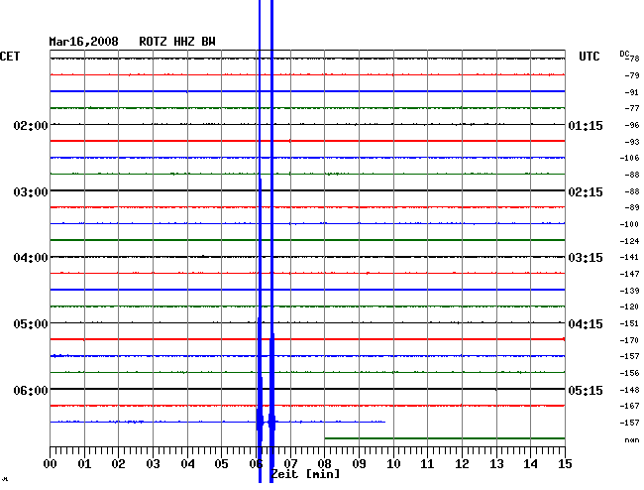644x490 pixels.
Task: Click the DC value -96
Action: point(632,125)
